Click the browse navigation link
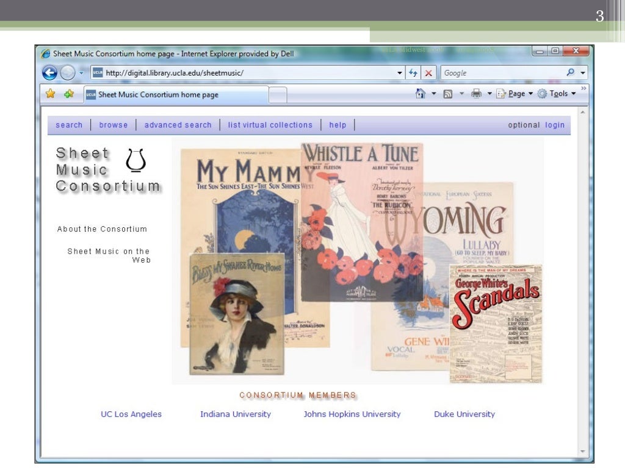The image size is (625, 468). coord(113,125)
